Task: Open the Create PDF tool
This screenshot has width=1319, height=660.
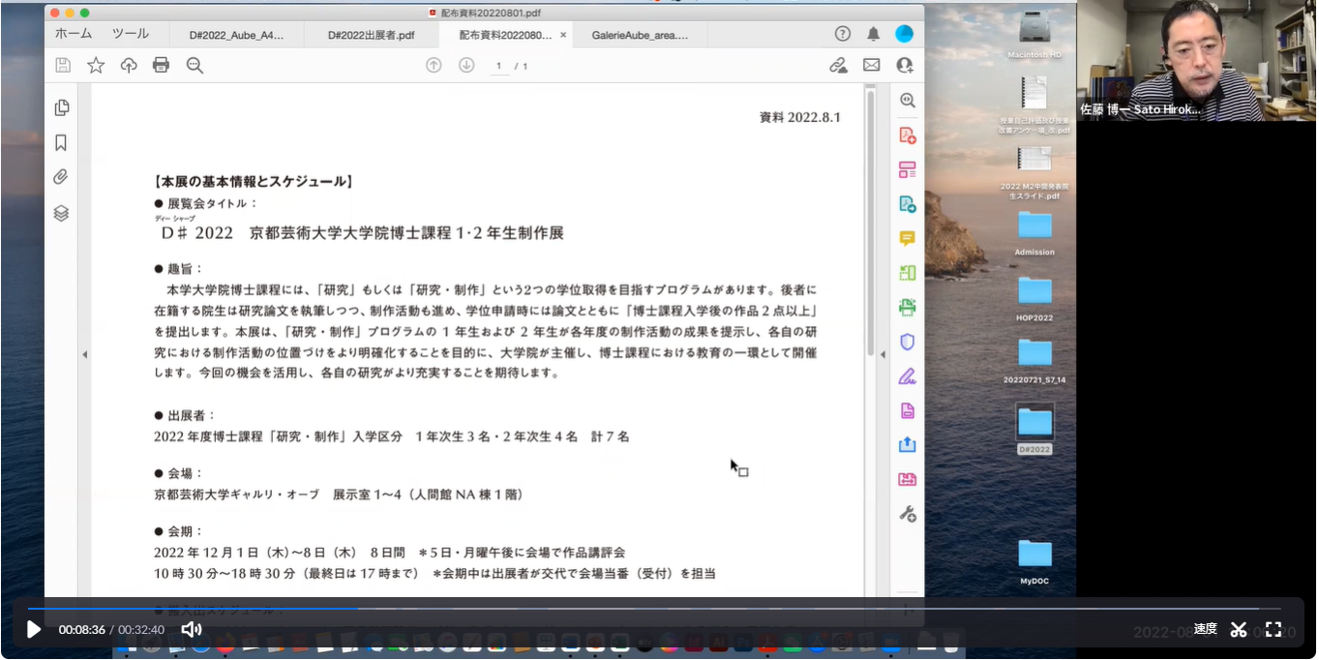Action: pos(908,135)
